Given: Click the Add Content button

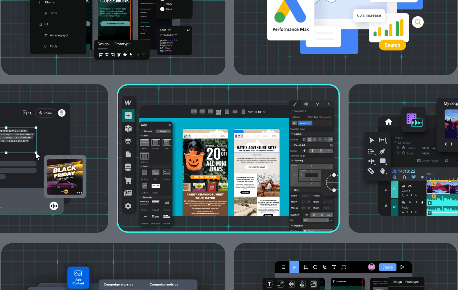Looking at the screenshot, I should click(x=79, y=278).
